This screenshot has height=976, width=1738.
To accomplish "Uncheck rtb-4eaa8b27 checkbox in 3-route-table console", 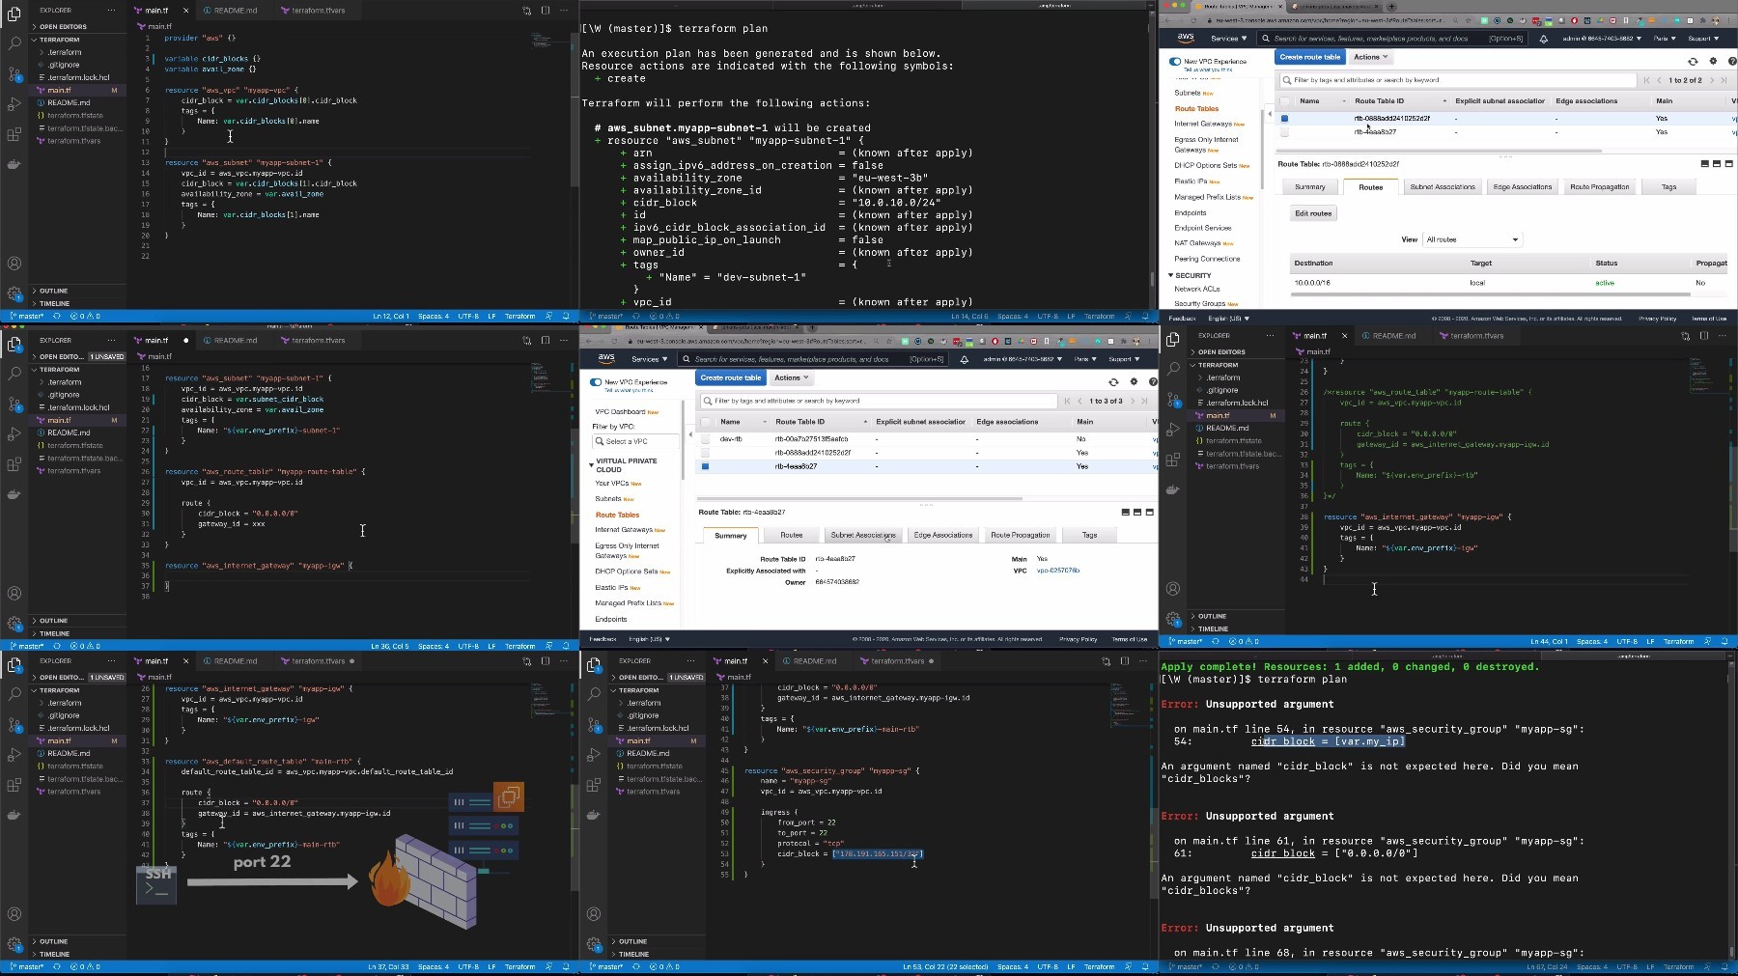I will [705, 466].
